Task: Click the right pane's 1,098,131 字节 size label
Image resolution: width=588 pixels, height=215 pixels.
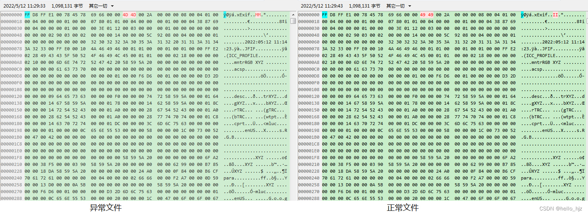Action: (364, 6)
